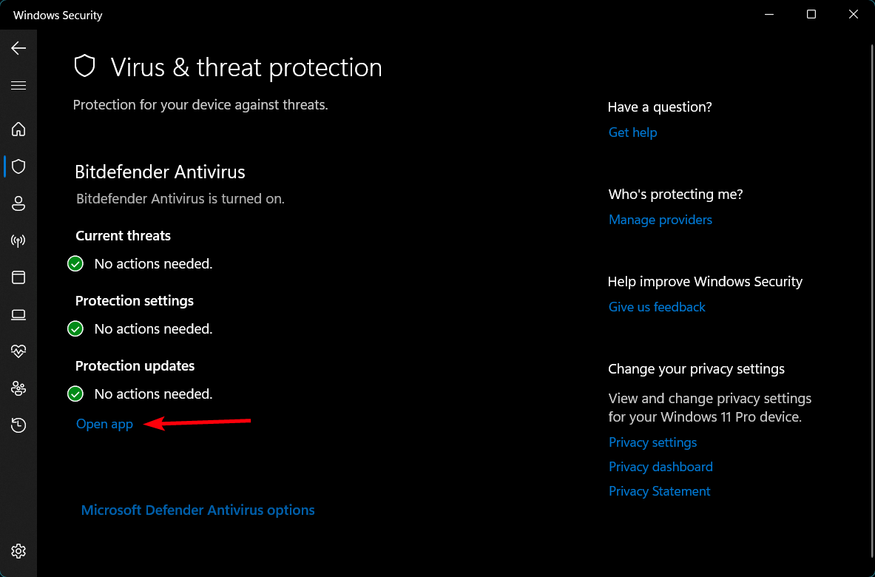Image resolution: width=875 pixels, height=577 pixels.
Task: Open Device security laptop icon
Action: [18, 314]
